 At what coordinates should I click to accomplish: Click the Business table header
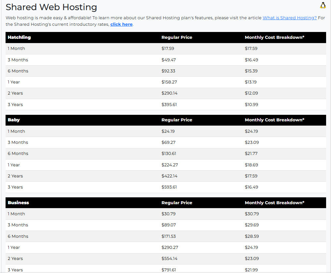(x=18, y=203)
